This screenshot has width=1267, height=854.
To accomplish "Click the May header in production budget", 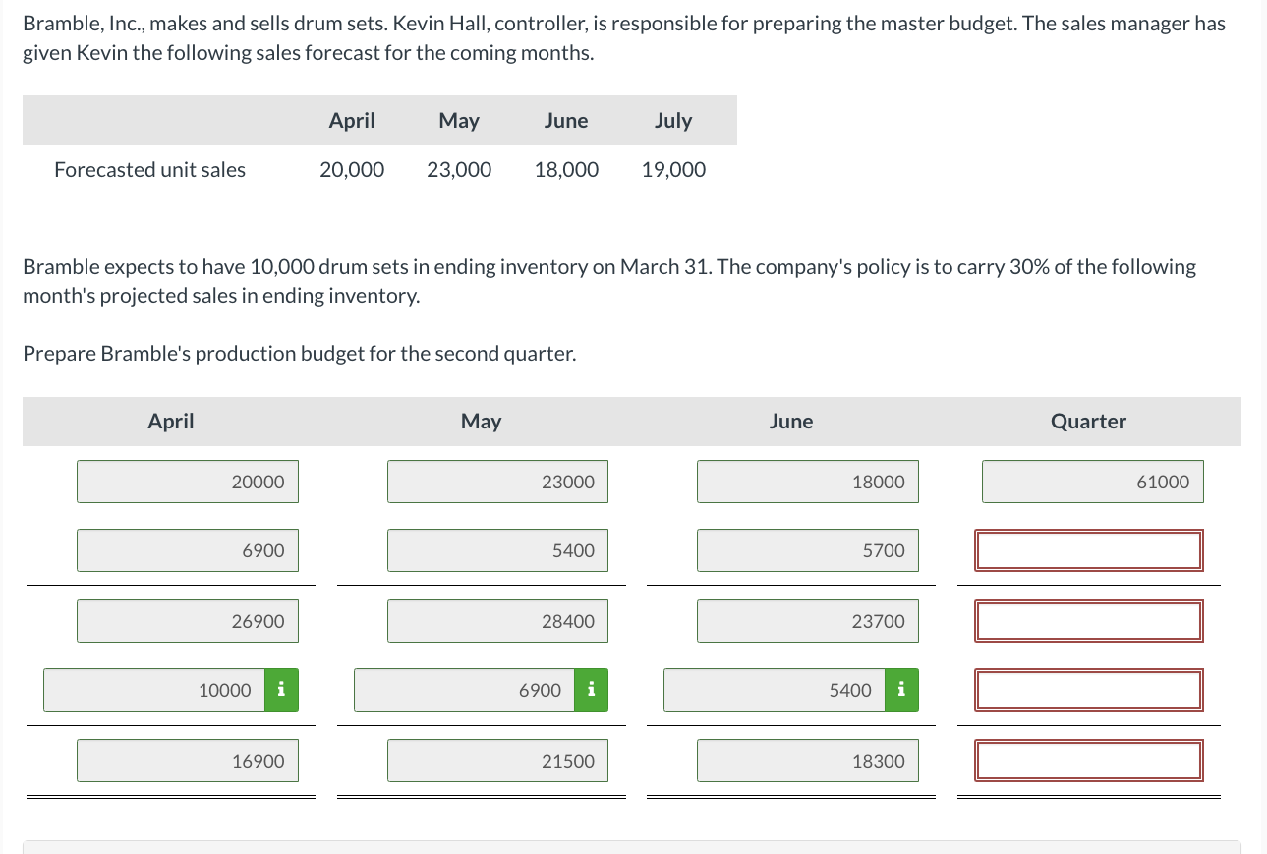I will point(482,422).
